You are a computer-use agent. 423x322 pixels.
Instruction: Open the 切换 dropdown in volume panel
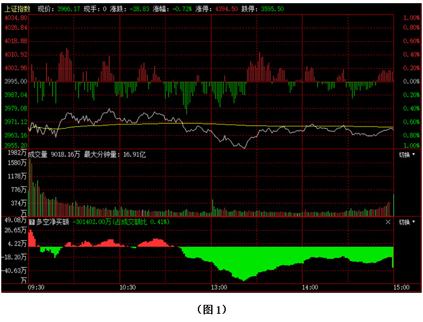click(x=407, y=154)
